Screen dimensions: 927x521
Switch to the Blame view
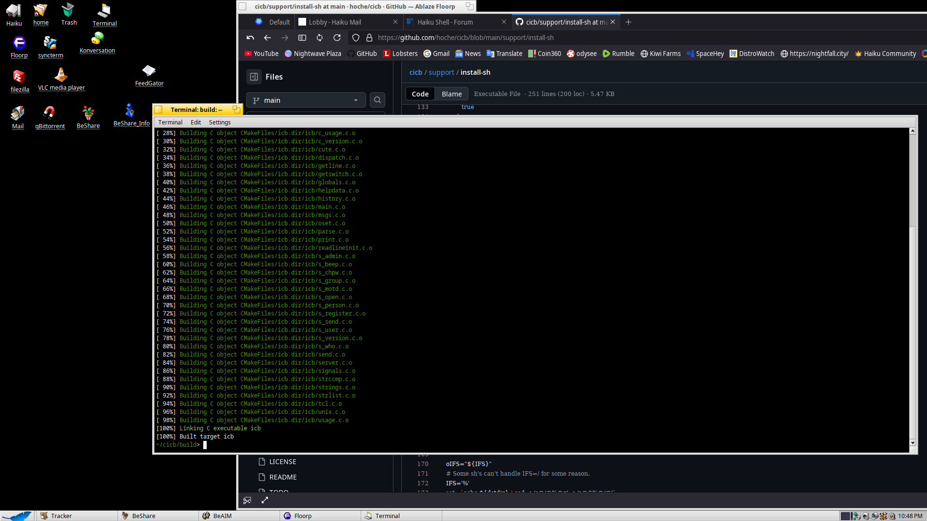451,94
